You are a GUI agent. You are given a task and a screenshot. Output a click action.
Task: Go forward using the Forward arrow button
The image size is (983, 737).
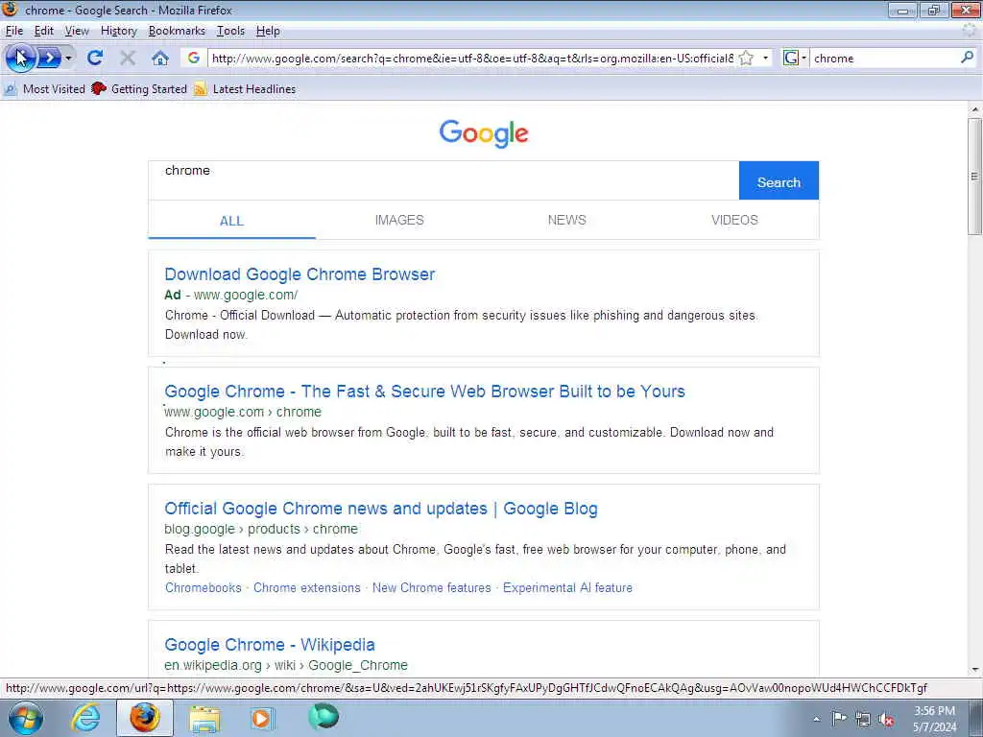49,59
